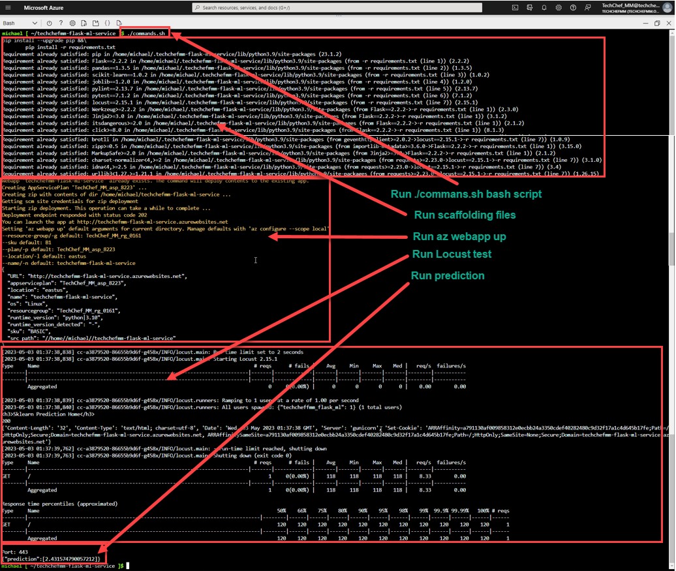Open a new Cloud Shell session tab
This screenshot has width=676, height=571.
[x=96, y=23]
